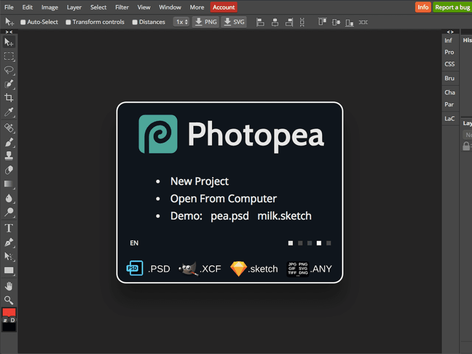Image resolution: width=472 pixels, height=354 pixels.
Task: Select the Rectangle shape tool
Action: coord(9,270)
